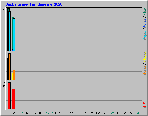The height and width of the screenshot is (116, 148).
Task: Click the Pages legend label
Action: (145, 35)
